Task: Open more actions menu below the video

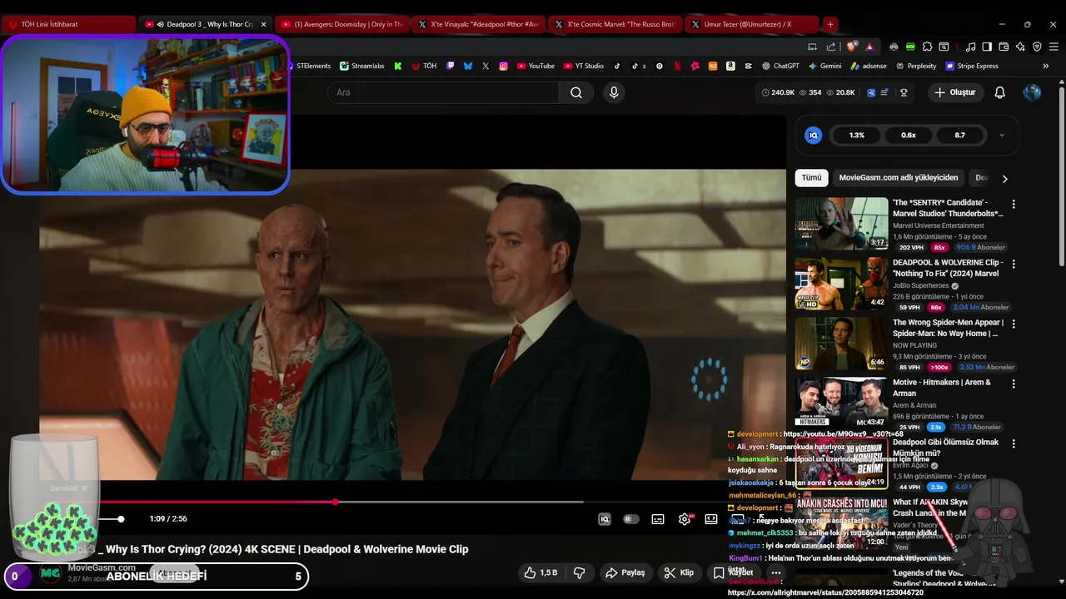Action: tap(775, 572)
